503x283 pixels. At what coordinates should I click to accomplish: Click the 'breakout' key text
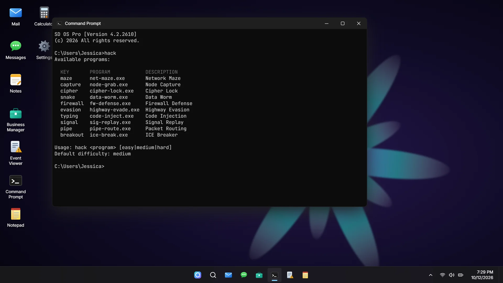click(72, 135)
